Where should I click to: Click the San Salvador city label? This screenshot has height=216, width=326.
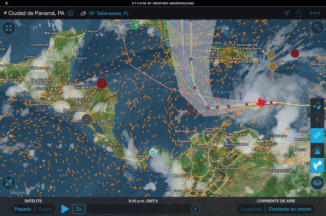click(74, 110)
